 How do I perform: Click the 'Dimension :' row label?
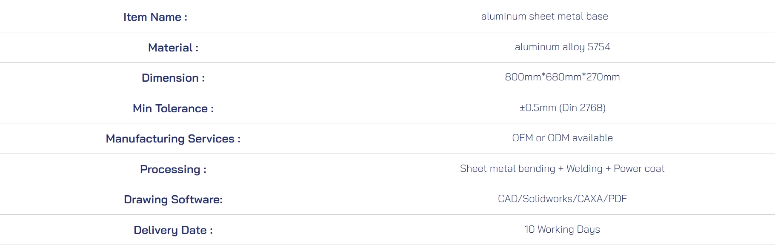tap(173, 78)
